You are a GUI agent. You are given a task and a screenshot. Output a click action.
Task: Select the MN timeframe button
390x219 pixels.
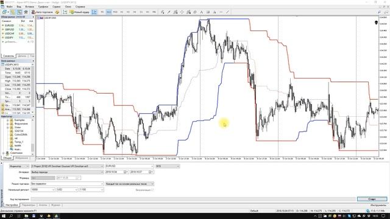[154, 12]
